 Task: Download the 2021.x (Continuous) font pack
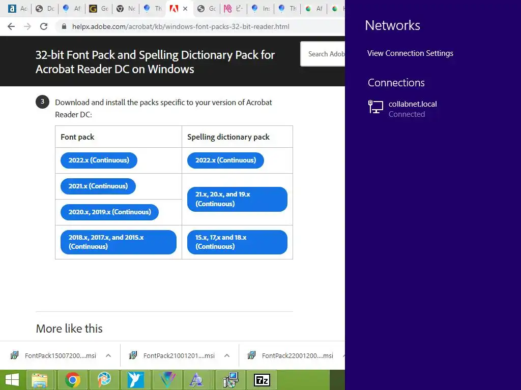point(98,186)
